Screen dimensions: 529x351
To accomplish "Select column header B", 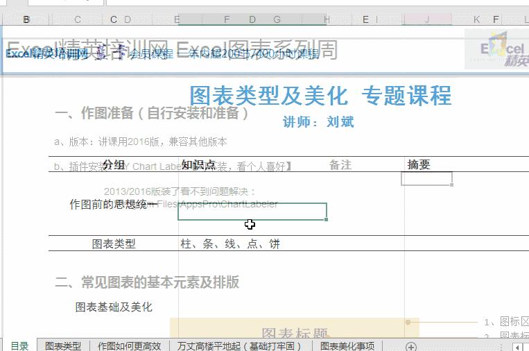I will tap(26, 19).
